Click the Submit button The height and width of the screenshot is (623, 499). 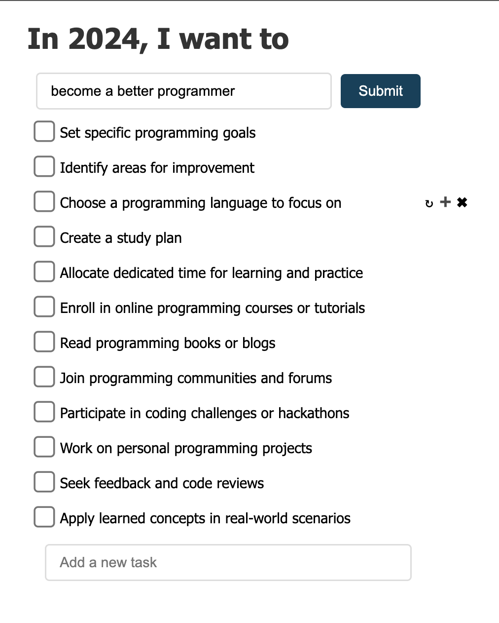380,91
